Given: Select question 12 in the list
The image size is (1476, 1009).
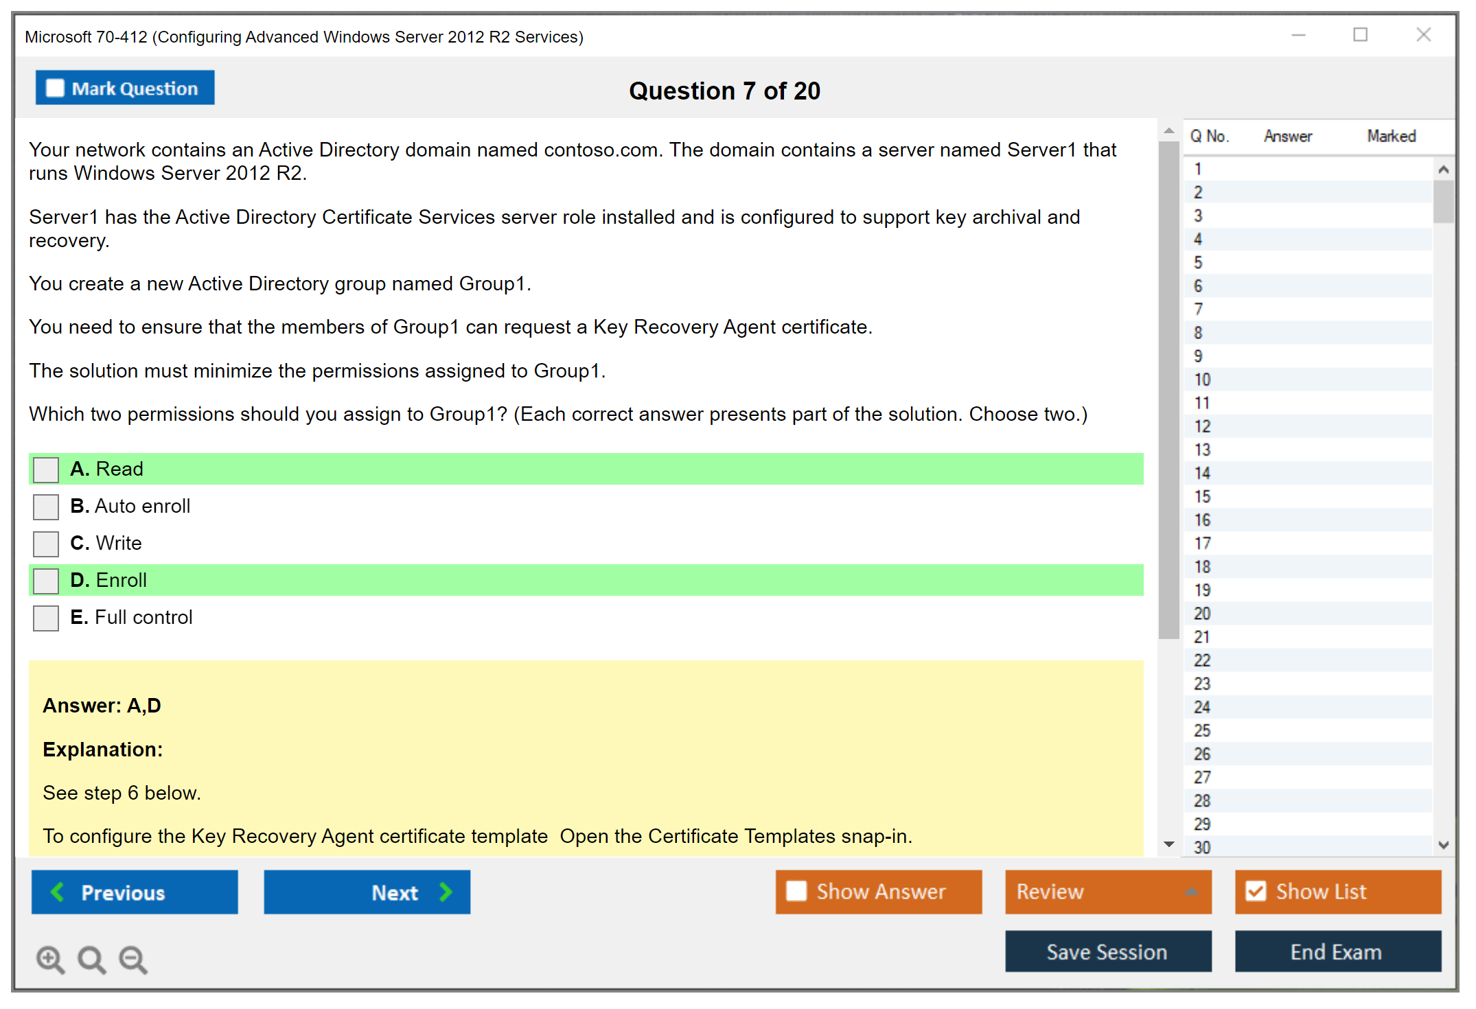Looking at the screenshot, I should [x=1203, y=426].
